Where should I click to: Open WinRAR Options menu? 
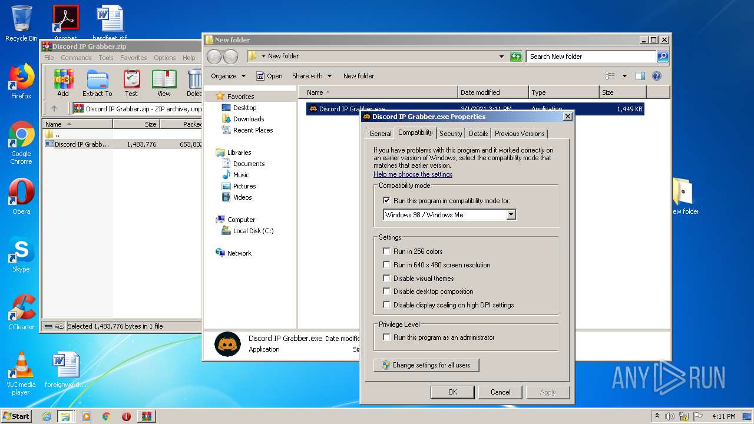tap(165, 58)
